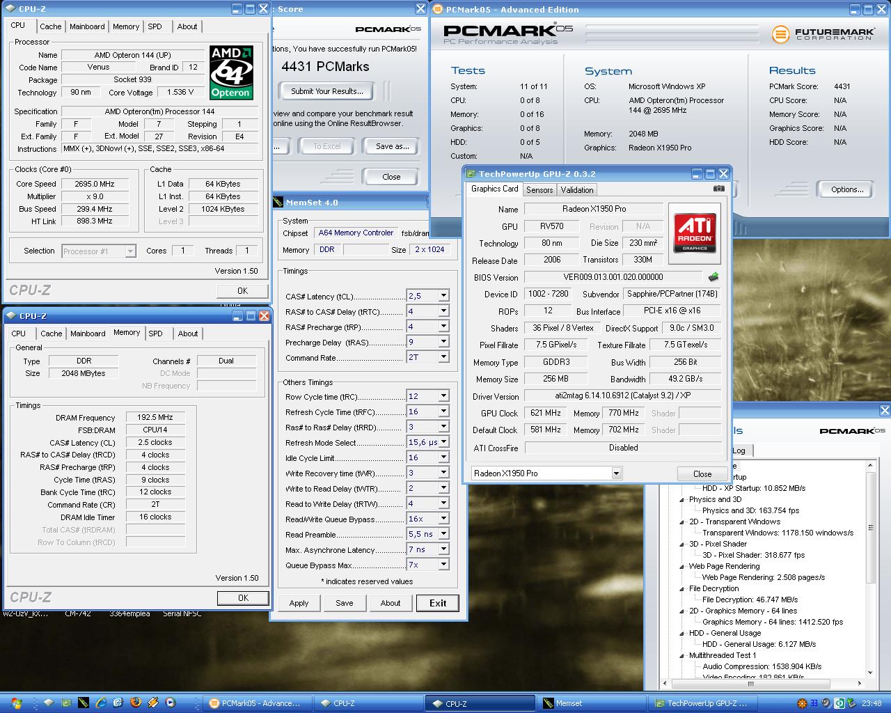Image resolution: width=891 pixels, height=713 pixels.
Task: Click the orange media player icon in the quick launch bar
Action: [152, 703]
